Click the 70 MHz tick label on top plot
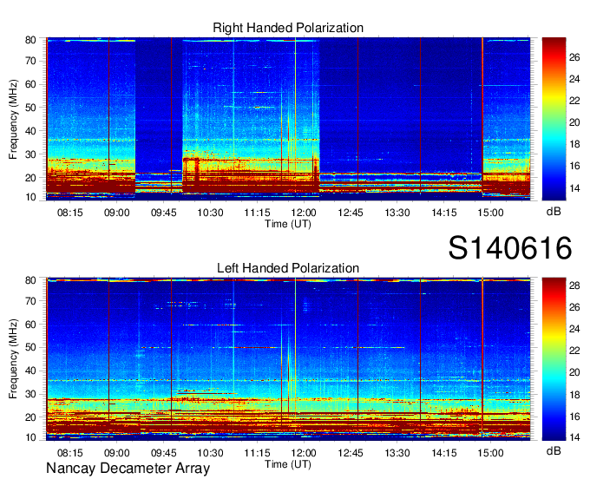The image size is (590, 479). tap(30, 61)
